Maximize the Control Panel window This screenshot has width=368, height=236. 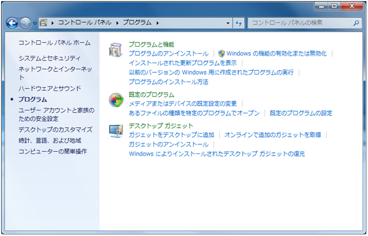pyautogui.click(x=334, y=6)
